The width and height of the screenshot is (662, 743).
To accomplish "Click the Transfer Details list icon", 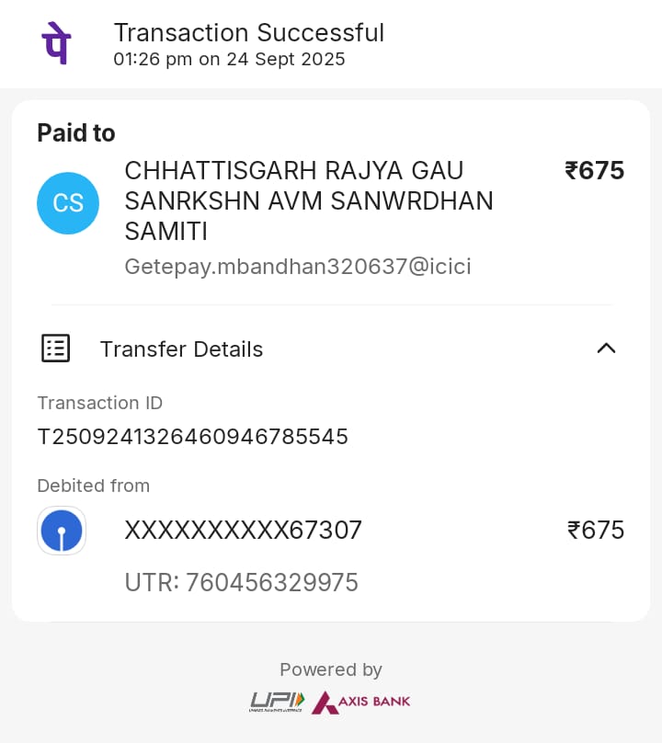I will (56, 349).
